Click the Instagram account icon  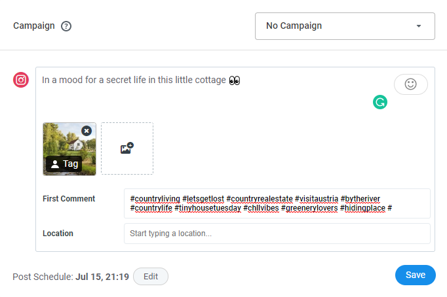(x=21, y=80)
